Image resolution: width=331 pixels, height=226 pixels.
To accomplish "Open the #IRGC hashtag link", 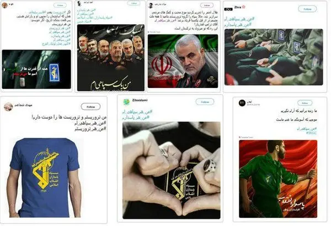I will click(x=312, y=133).
